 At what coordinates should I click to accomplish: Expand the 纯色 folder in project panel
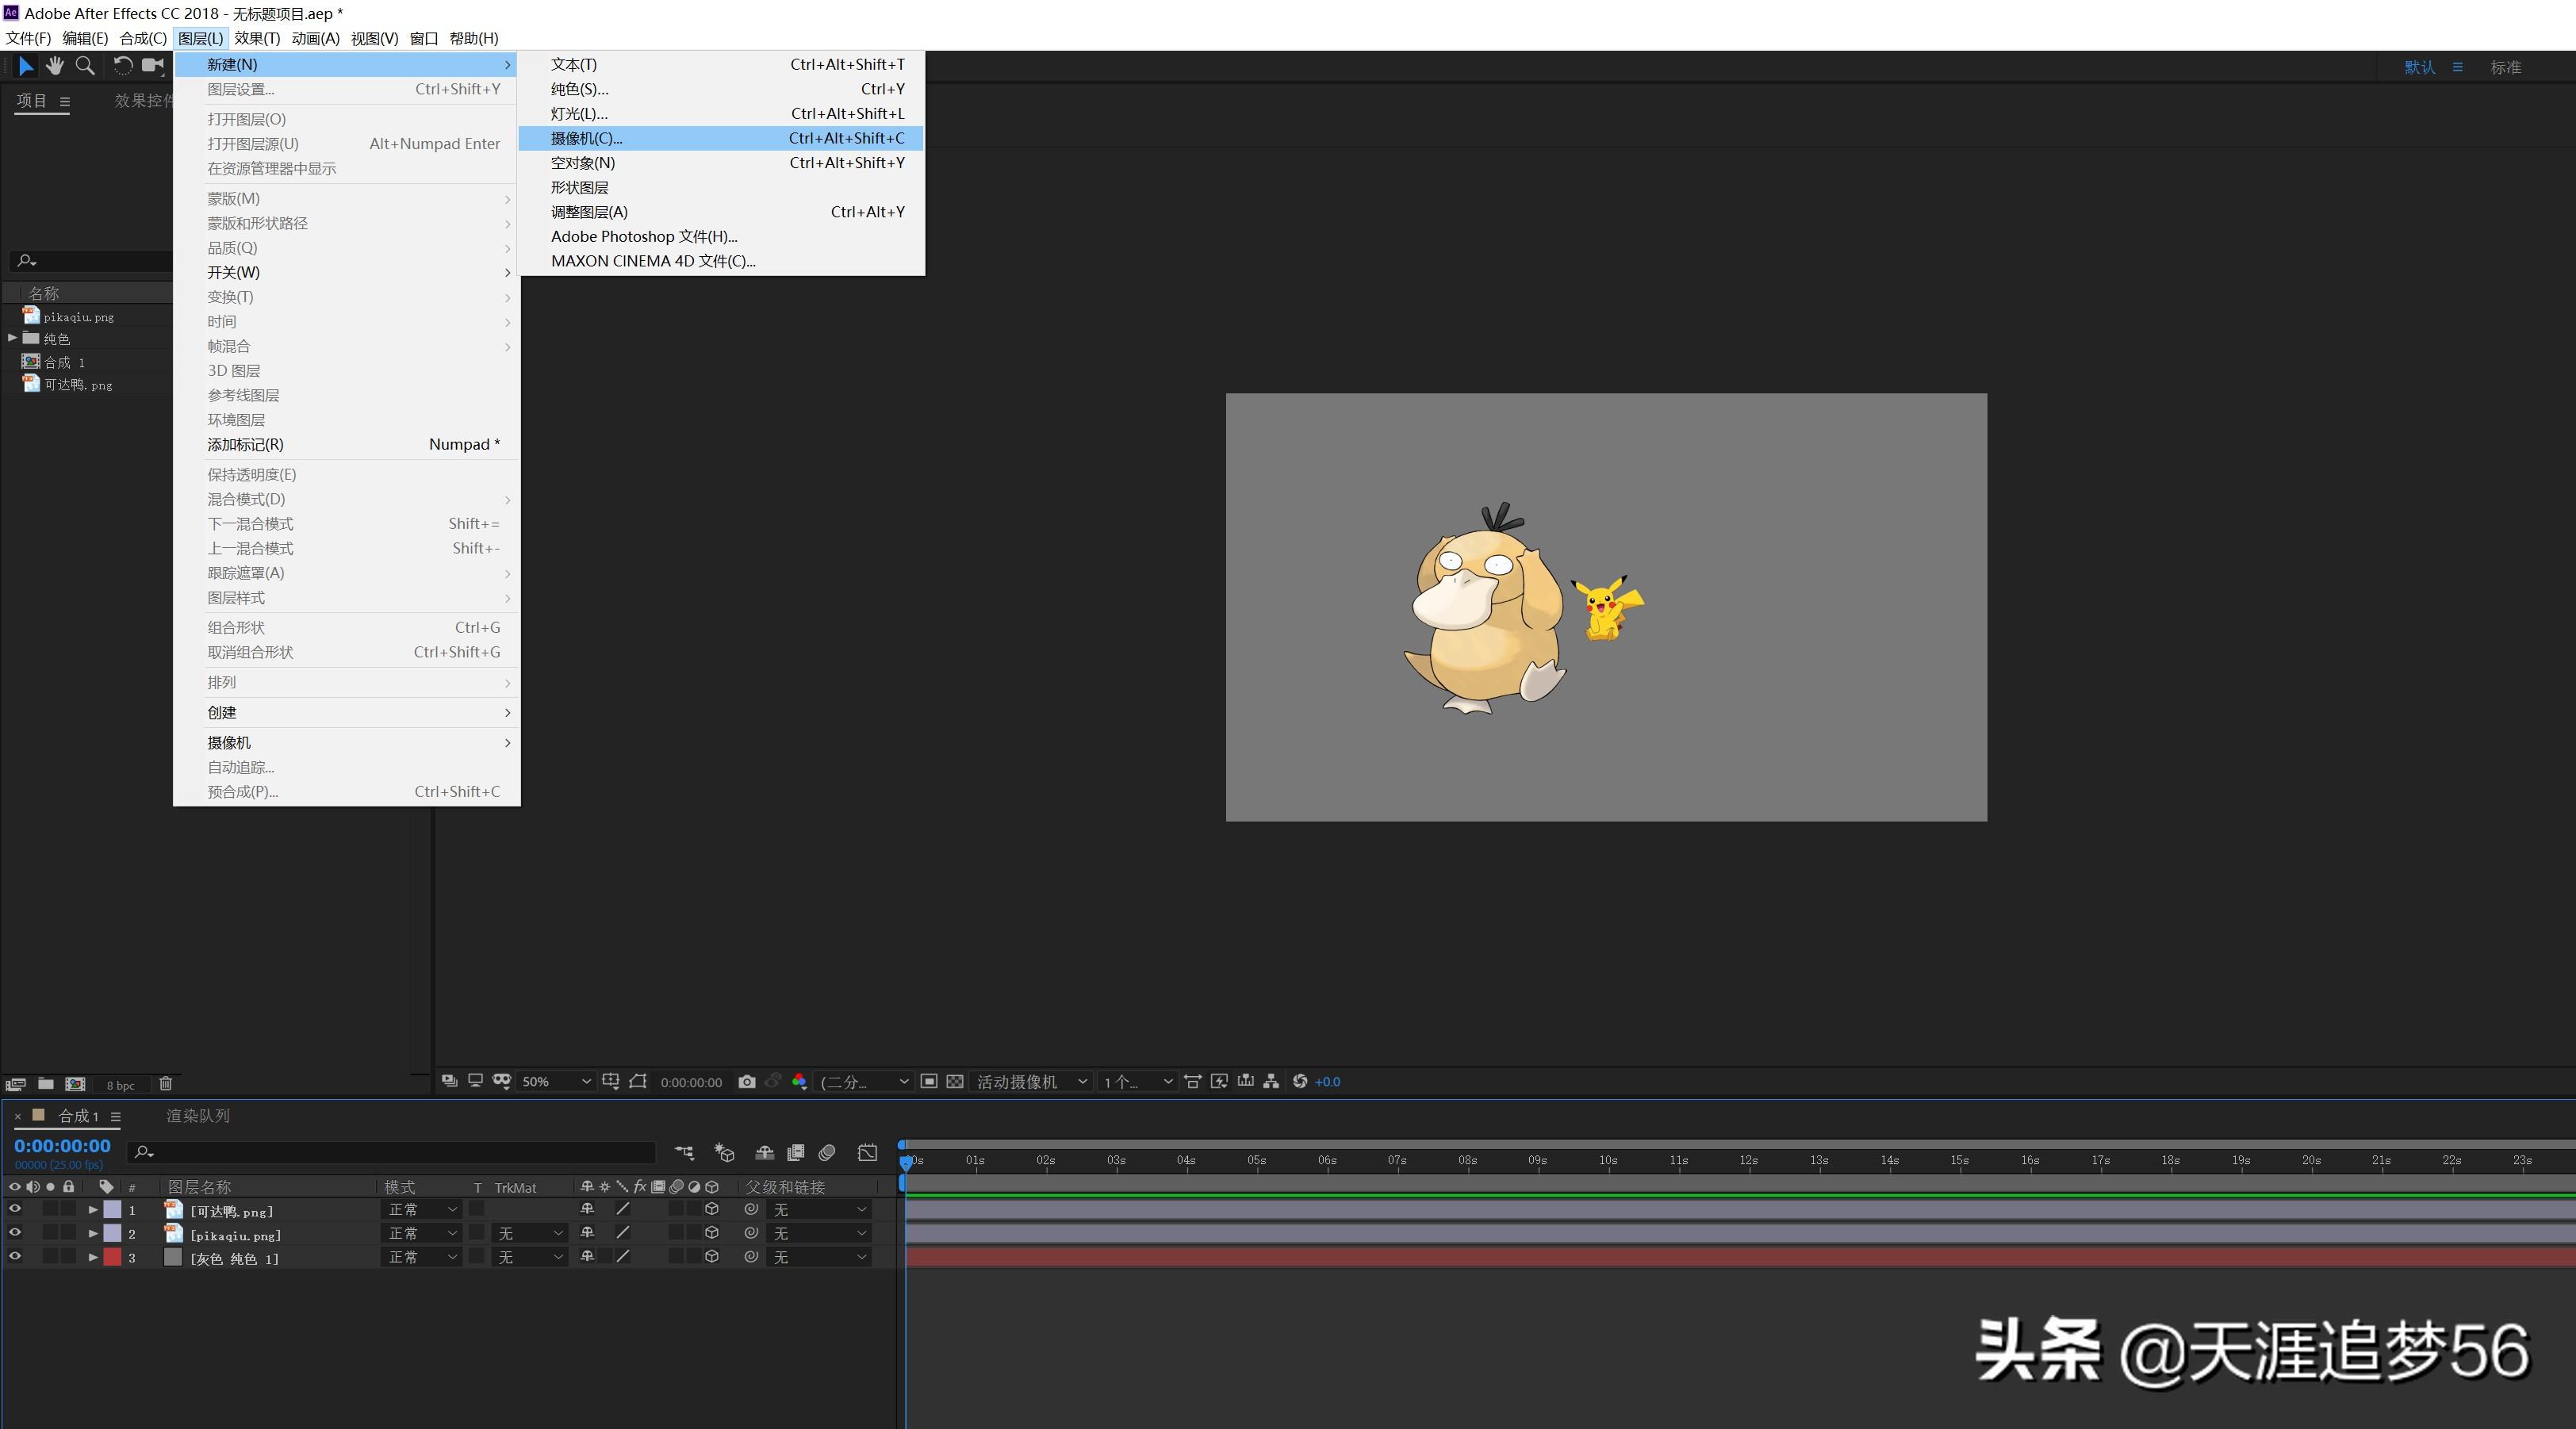coord(12,338)
